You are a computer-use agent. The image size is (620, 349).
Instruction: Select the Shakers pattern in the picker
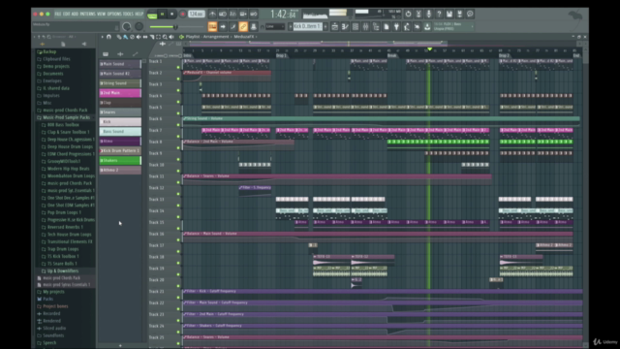coord(120,161)
